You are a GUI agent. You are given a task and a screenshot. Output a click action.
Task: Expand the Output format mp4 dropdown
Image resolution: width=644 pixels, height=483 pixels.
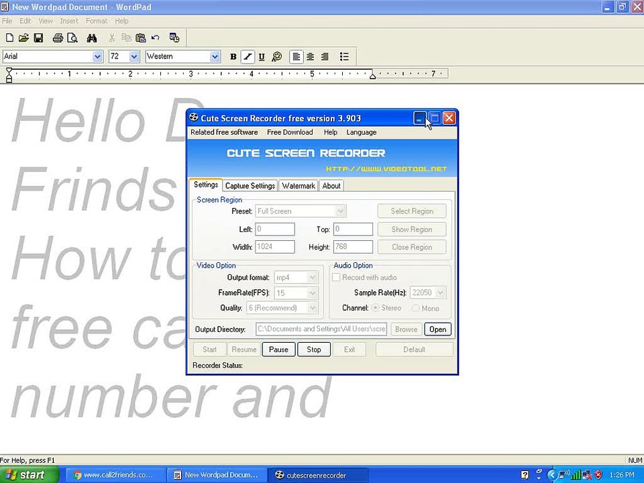pos(313,278)
